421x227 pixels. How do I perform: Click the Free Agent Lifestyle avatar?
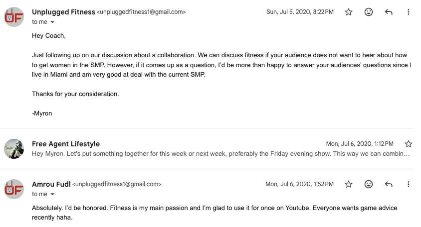pyautogui.click(x=13, y=149)
